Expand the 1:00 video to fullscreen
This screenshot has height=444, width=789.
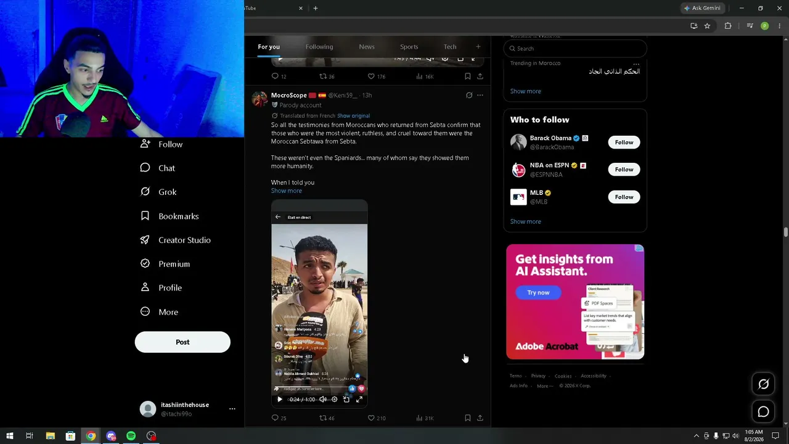(359, 400)
